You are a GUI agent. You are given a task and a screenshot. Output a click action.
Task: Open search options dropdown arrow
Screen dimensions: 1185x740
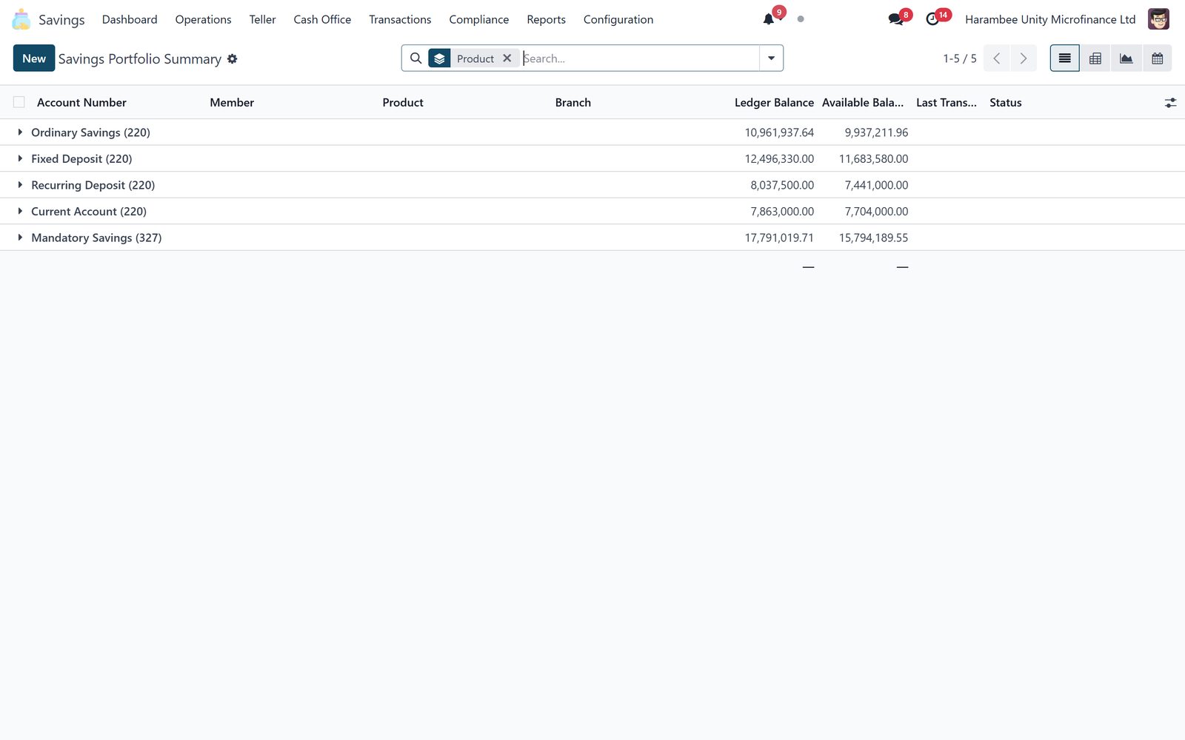771,58
